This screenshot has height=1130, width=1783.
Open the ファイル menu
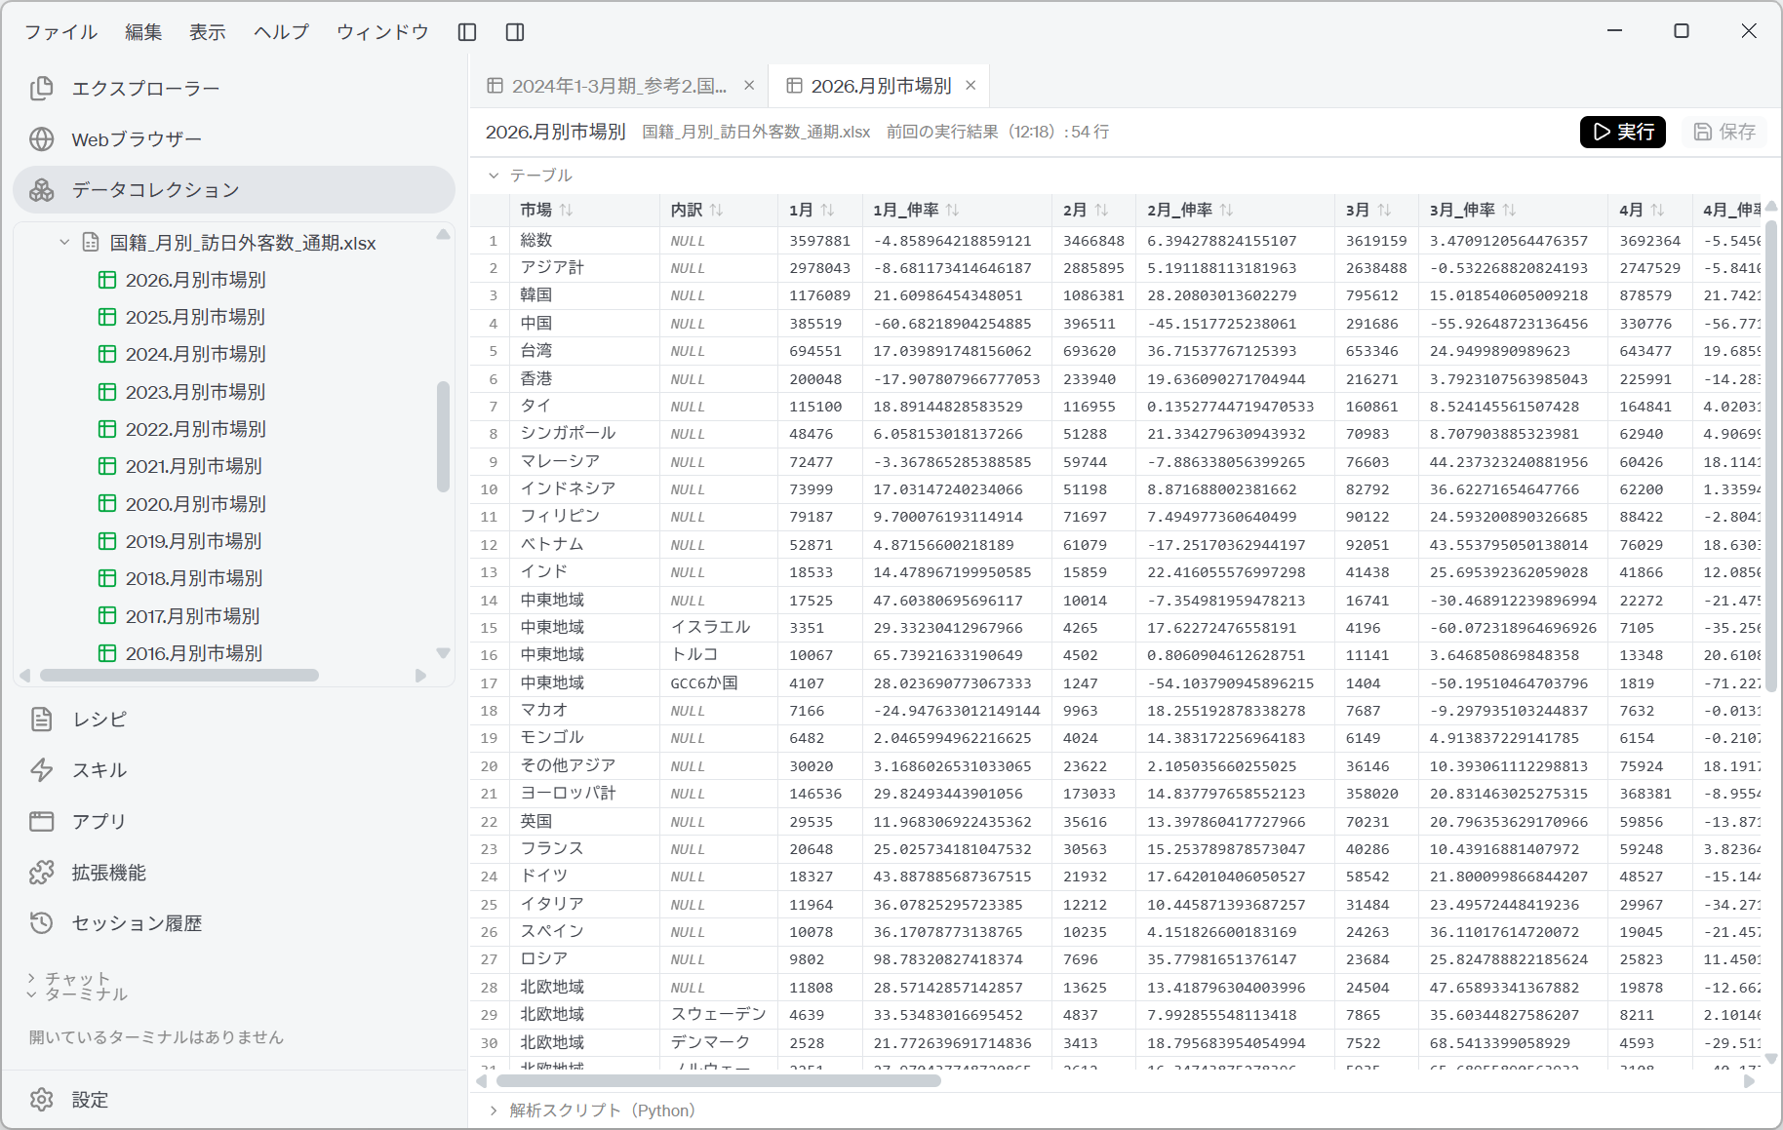click(60, 32)
